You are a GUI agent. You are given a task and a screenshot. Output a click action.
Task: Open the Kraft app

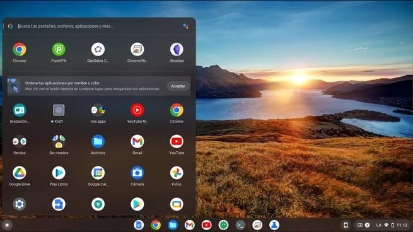59,110
